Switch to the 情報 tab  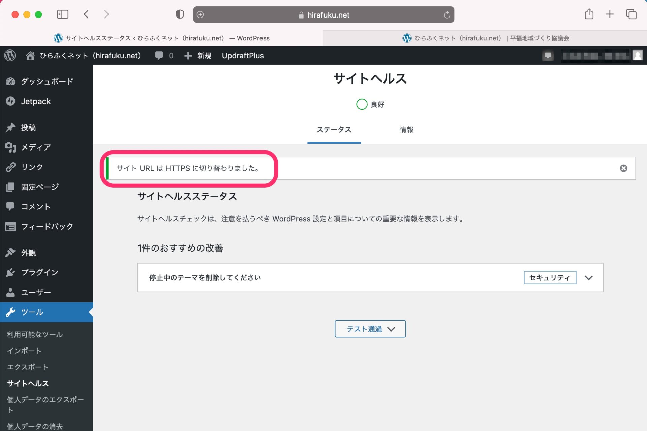pyautogui.click(x=406, y=130)
